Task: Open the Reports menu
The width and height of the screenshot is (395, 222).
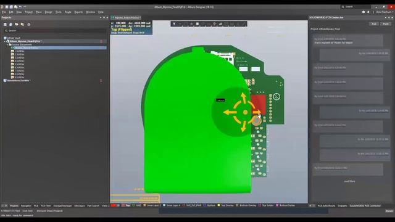Action: tap(78, 12)
